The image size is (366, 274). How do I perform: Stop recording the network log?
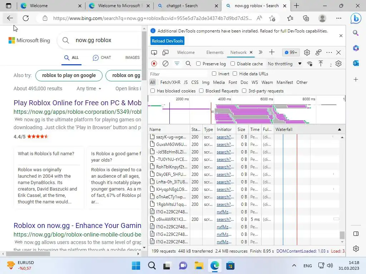pos(154,64)
